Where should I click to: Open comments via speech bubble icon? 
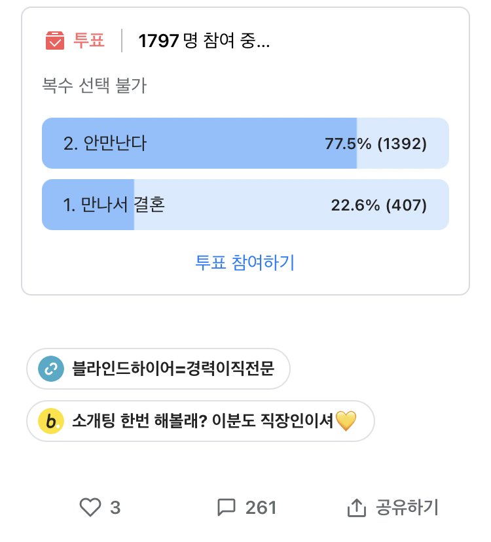(x=227, y=507)
